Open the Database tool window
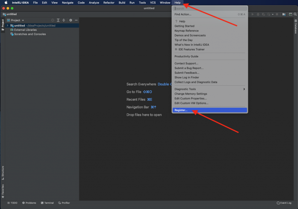 [x=296, y=26]
